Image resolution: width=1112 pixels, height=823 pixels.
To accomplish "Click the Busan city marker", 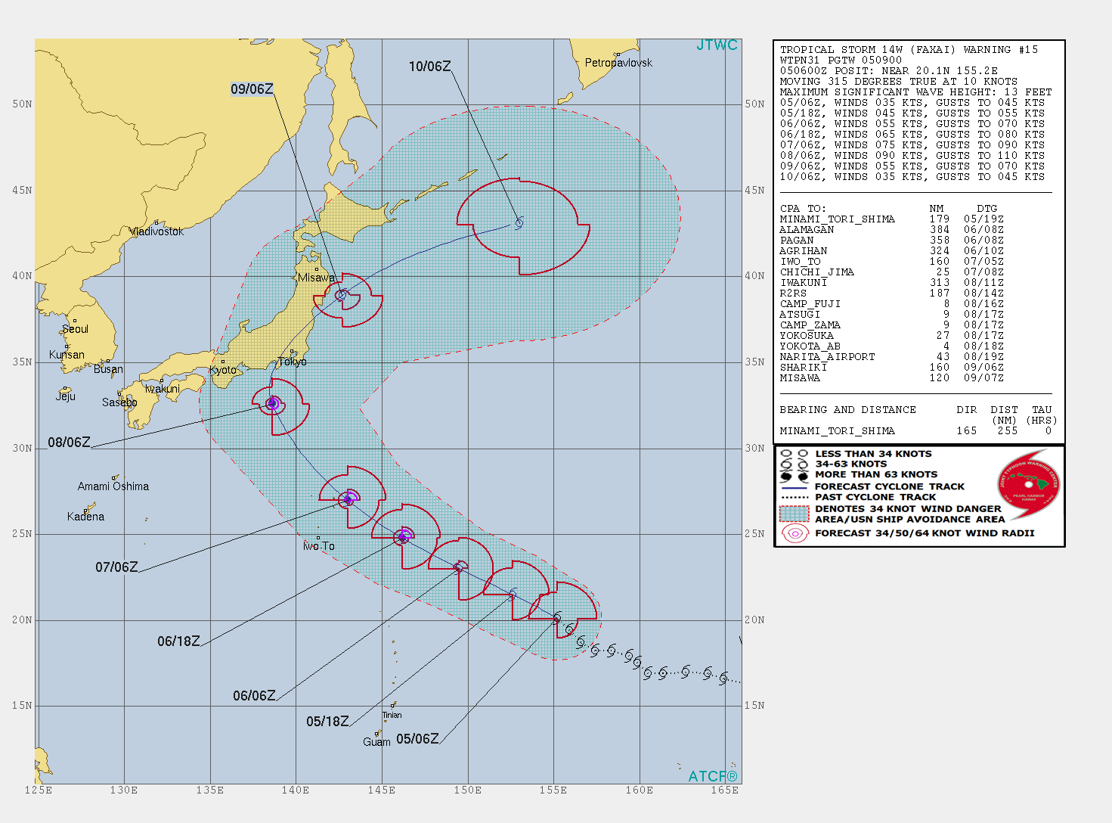I will [109, 362].
